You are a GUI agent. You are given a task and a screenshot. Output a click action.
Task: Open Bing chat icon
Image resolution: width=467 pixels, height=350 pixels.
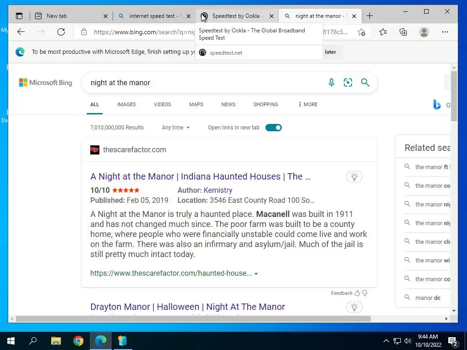437,104
